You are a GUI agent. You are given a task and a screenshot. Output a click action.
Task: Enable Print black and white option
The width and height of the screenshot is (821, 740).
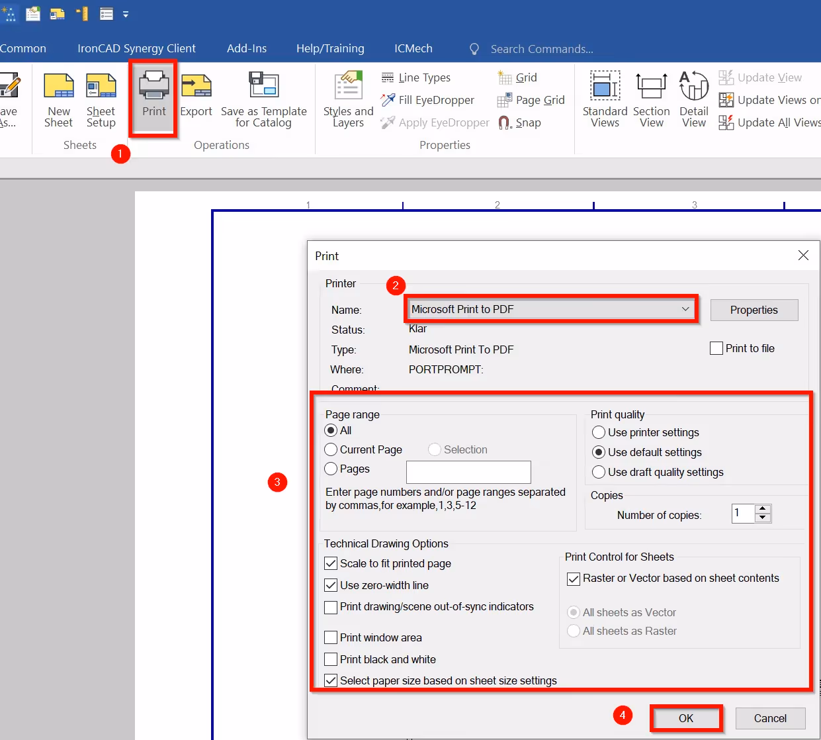331,659
